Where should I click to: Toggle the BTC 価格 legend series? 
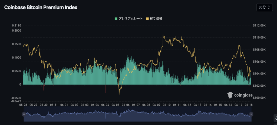(x=154, y=19)
